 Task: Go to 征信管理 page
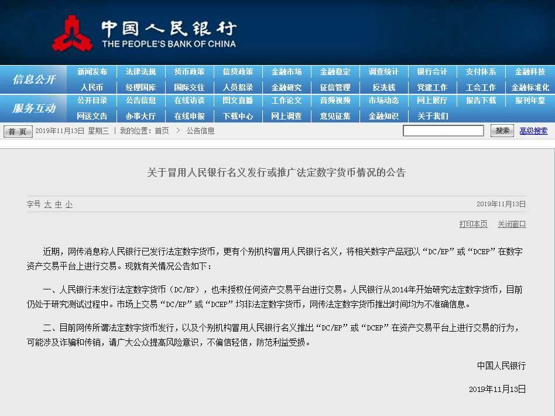tap(335, 87)
